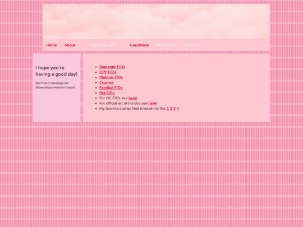Image resolution: width=303 pixels, height=227 pixels.
Task: Open favorite scene link 3
Action: pos(175,109)
